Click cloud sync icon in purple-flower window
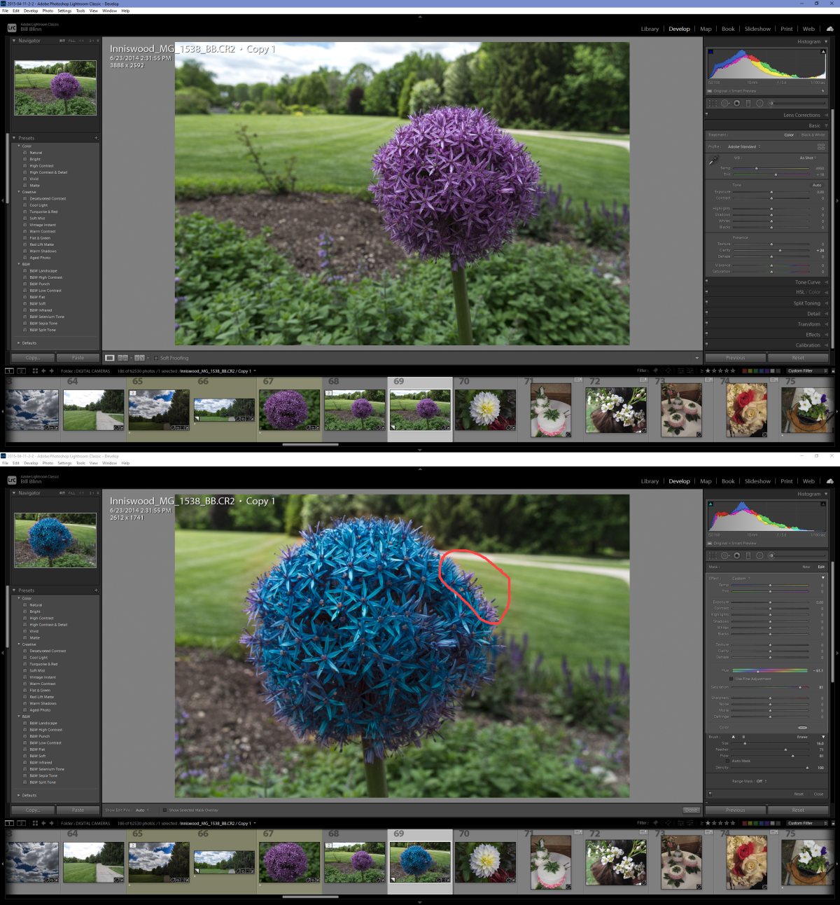This screenshot has height=905, width=840. point(830,29)
